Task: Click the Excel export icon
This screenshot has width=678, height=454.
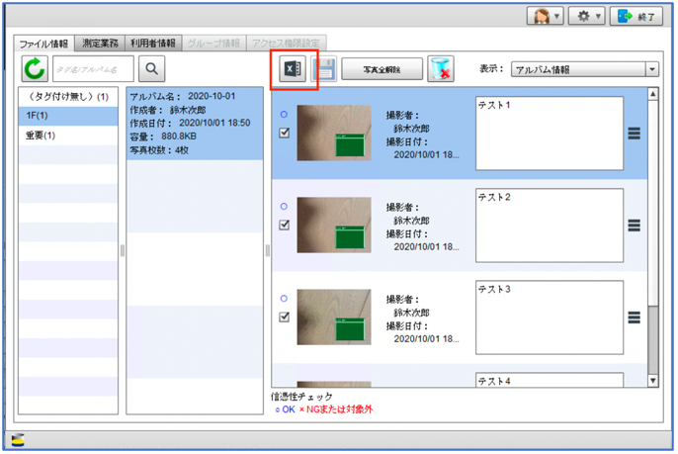Action: (x=294, y=69)
